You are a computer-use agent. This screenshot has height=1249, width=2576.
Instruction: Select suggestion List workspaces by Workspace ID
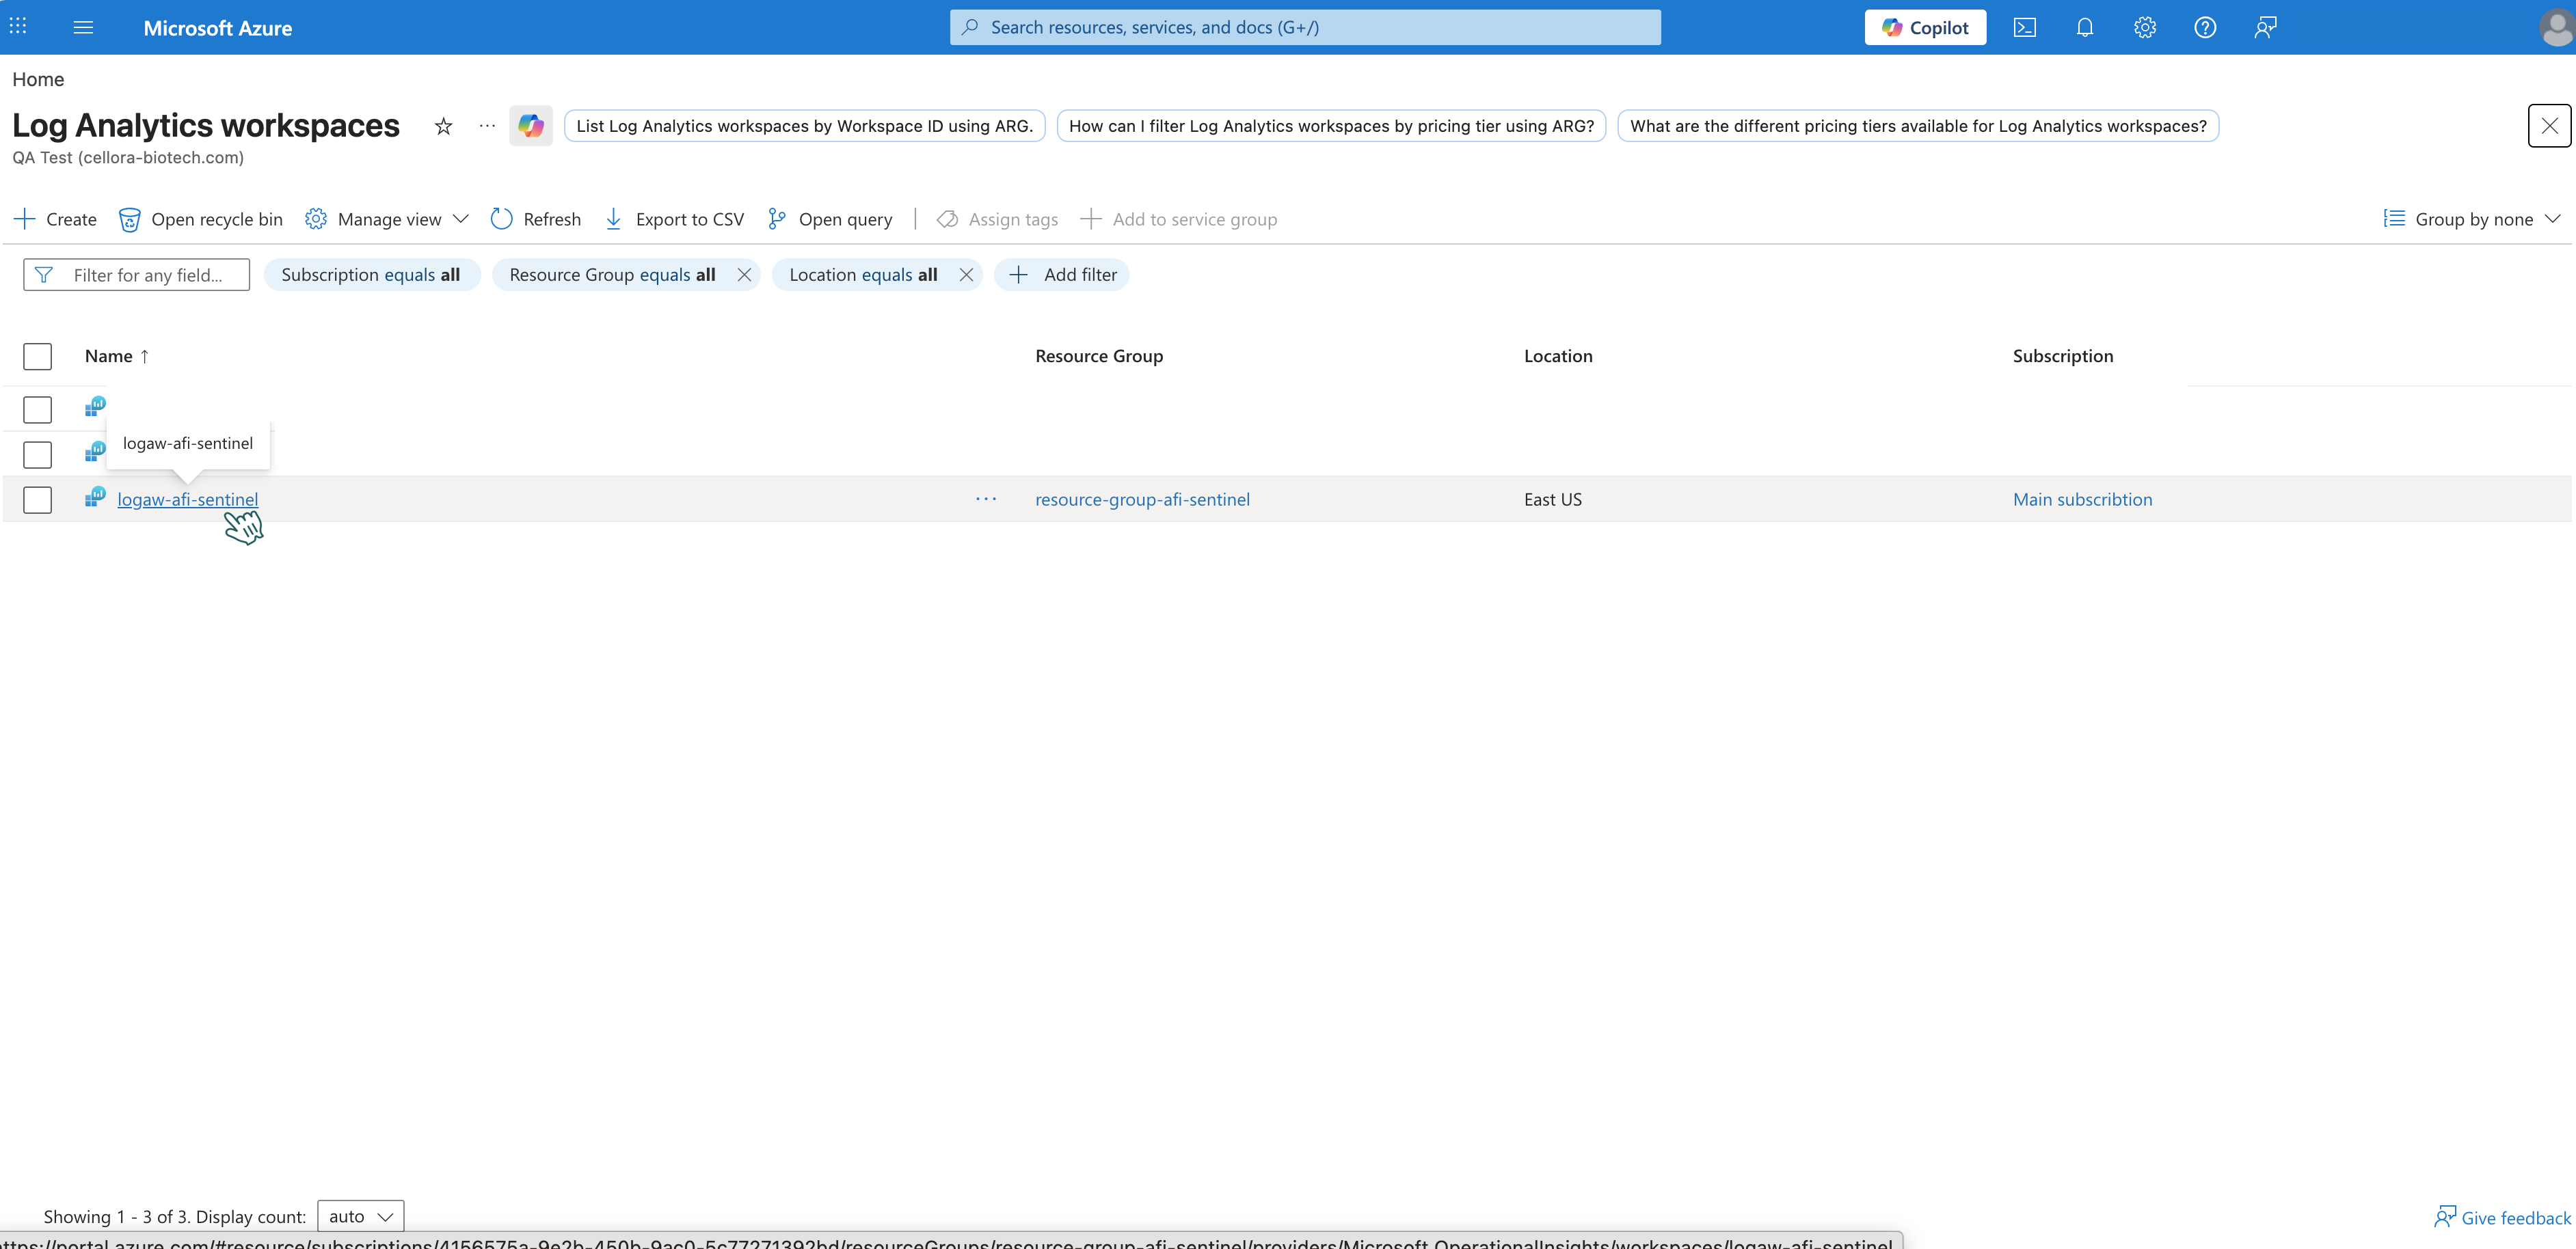[804, 126]
